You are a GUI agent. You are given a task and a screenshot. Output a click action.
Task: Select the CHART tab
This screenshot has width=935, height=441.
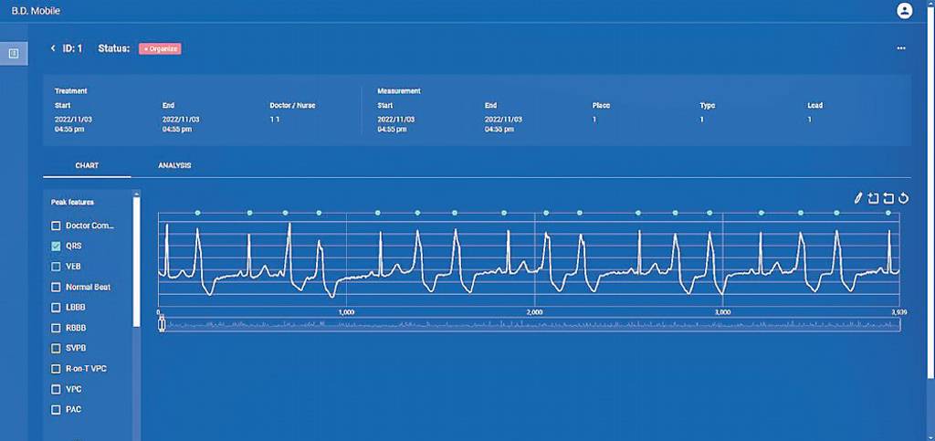[87, 165]
